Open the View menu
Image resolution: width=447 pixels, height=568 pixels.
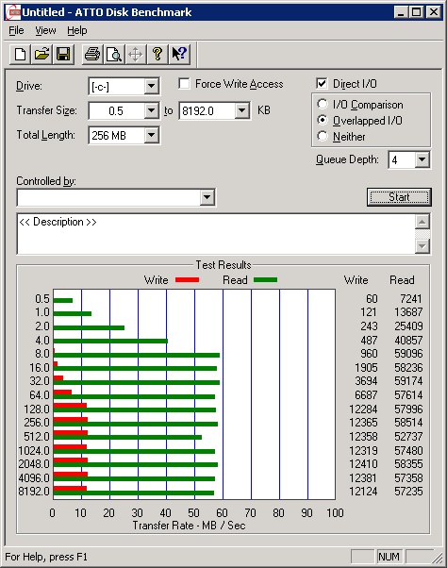(x=45, y=30)
